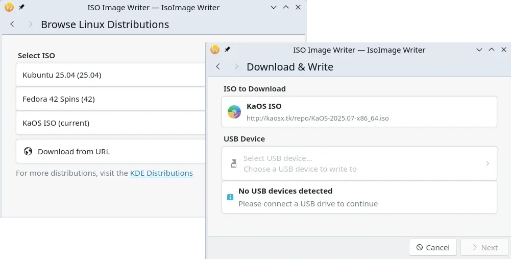This screenshot has width=511, height=259.
Task: Minimize the Download & Write window
Action: 479,50
